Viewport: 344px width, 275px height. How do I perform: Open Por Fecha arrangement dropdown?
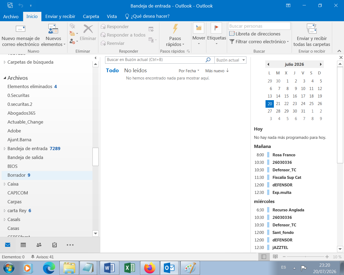(189, 71)
